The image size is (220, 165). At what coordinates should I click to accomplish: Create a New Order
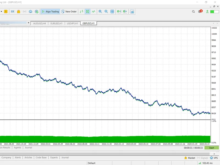pos(69,12)
